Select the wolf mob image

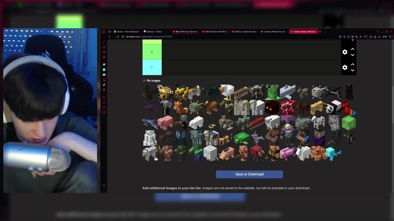(x=150, y=153)
